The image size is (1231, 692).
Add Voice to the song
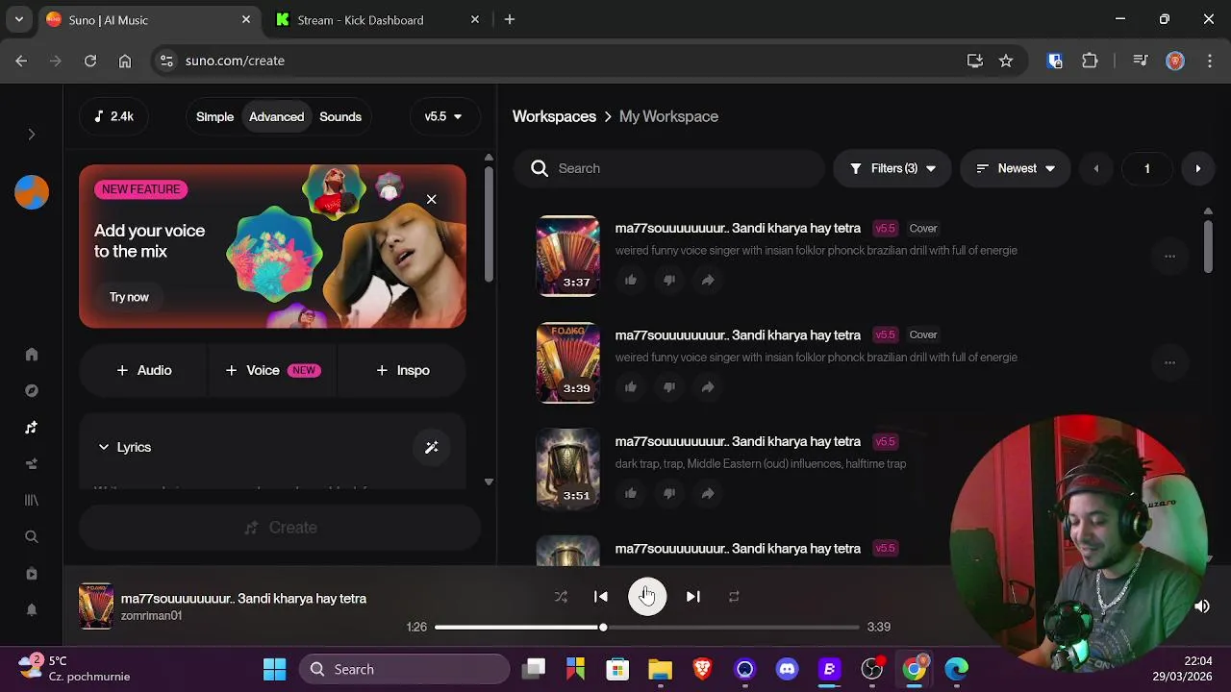coord(272,370)
